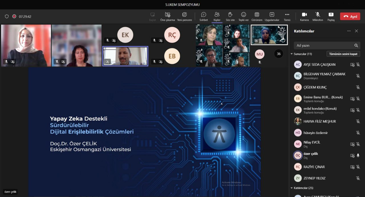Click Tümünün sesini kapat button
Screen dimensions: 365x197
pos(343,54)
